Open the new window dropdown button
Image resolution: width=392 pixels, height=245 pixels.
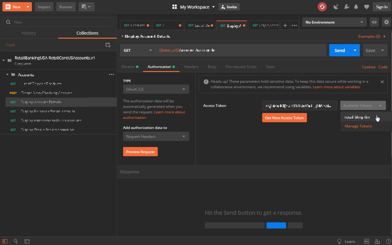point(87,7)
